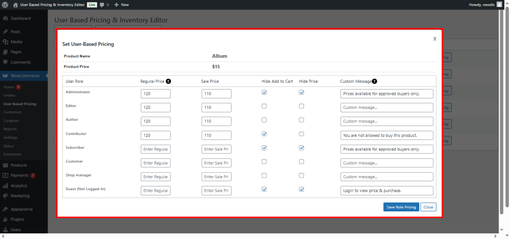Click the Media icon in sidebar
The height and width of the screenshot is (239, 510).
click(x=5, y=42)
